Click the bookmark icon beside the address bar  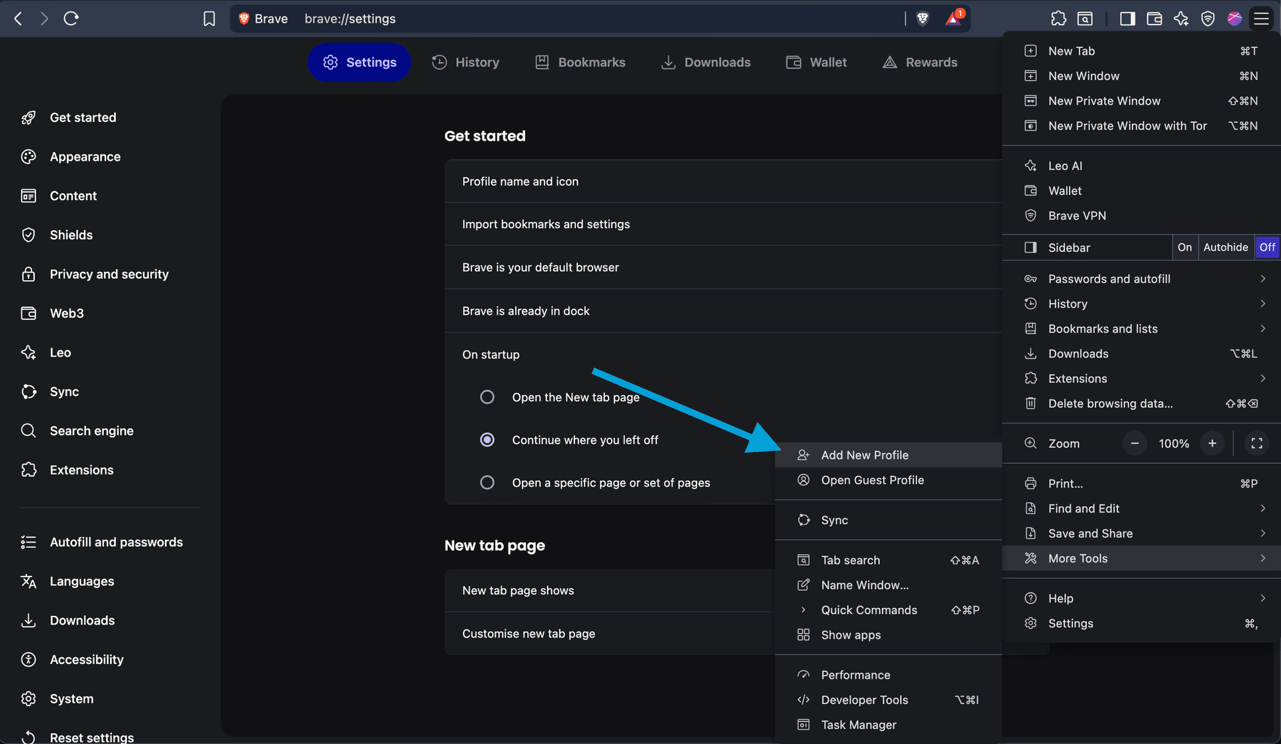click(x=209, y=19)
